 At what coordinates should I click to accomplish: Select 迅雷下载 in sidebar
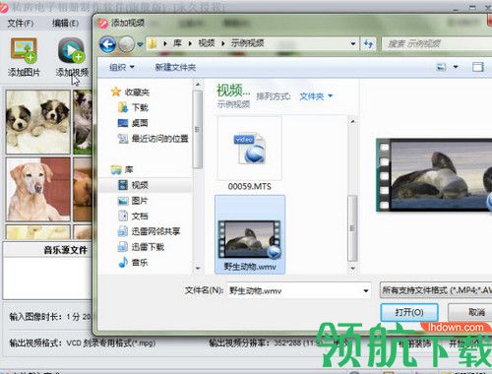[141, 247]
